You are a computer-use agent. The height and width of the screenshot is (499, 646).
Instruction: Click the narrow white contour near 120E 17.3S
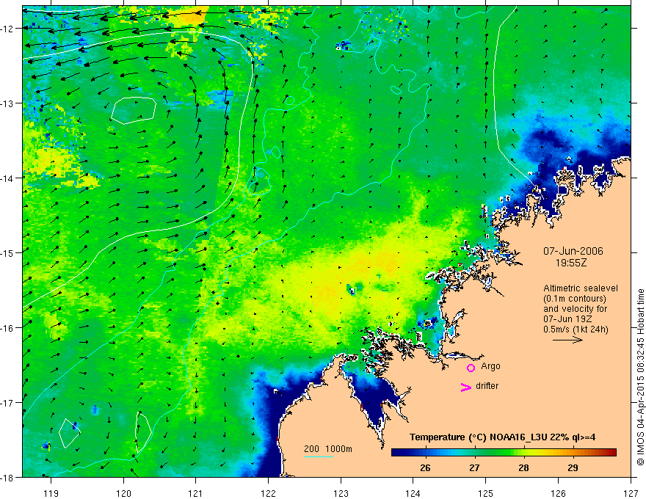(143, 432)
